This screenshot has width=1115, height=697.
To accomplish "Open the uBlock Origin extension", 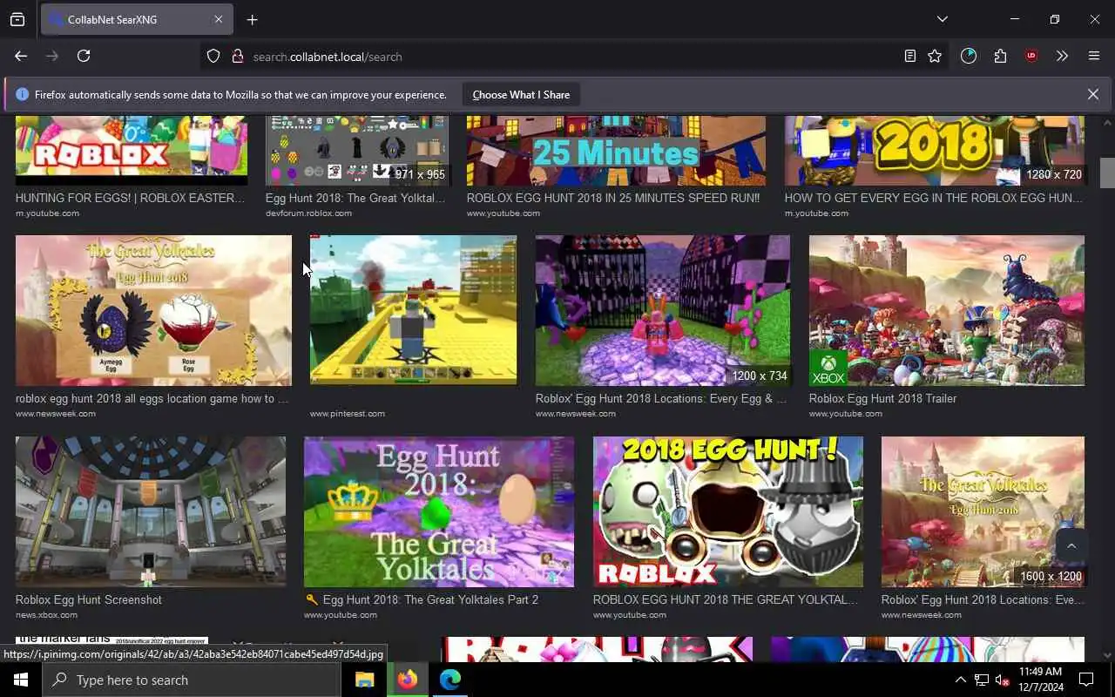I will [x=1031, y=56].
